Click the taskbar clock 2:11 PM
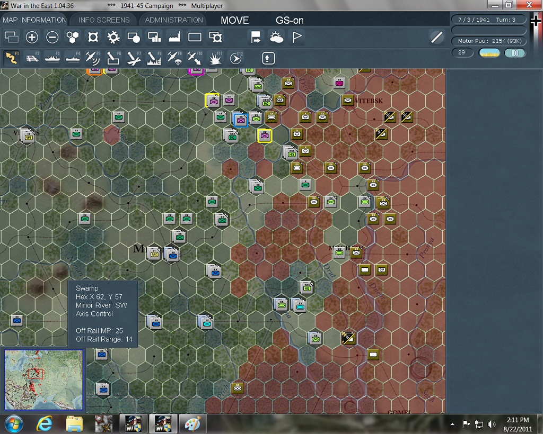Image resolution: width=543 pixels, height=434 pixels. pyautogui.click(x=518, y=420)
